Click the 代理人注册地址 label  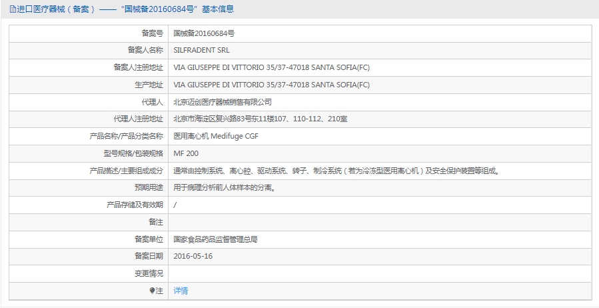coord(139,119)
